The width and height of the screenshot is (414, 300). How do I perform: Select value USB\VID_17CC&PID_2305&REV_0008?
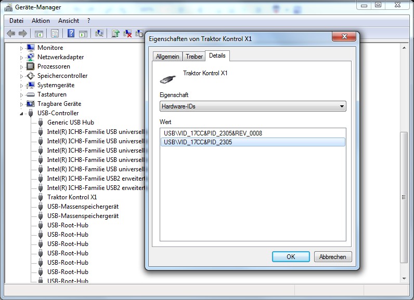tap(253, 133)
